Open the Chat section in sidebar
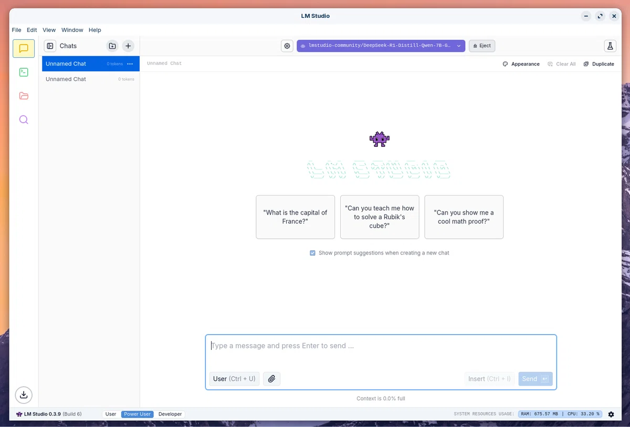This screenshot has height=427, width=630. coord(24,48)
